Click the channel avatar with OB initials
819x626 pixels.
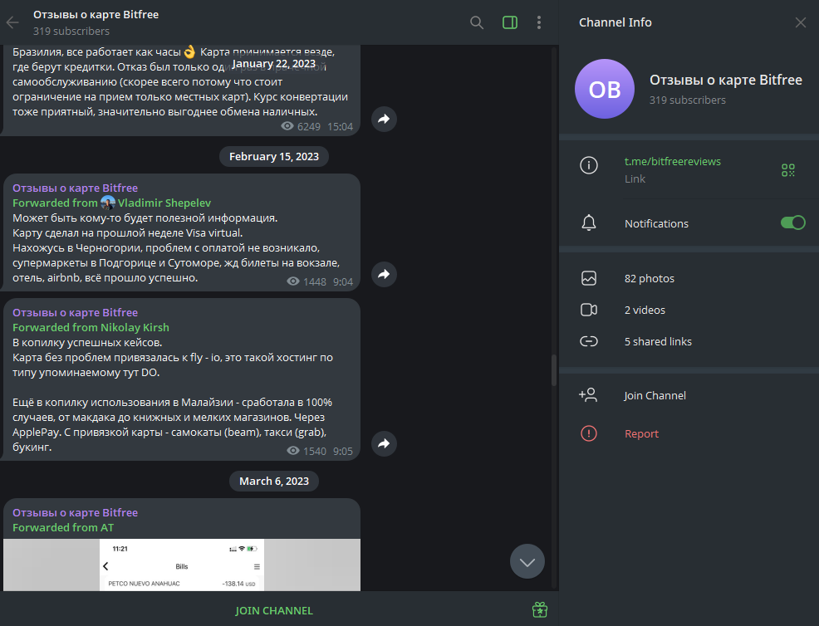point(604,90)
